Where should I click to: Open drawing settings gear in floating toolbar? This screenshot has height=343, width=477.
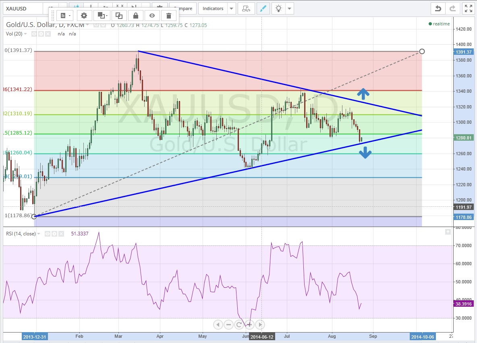[x=84, y=16]
